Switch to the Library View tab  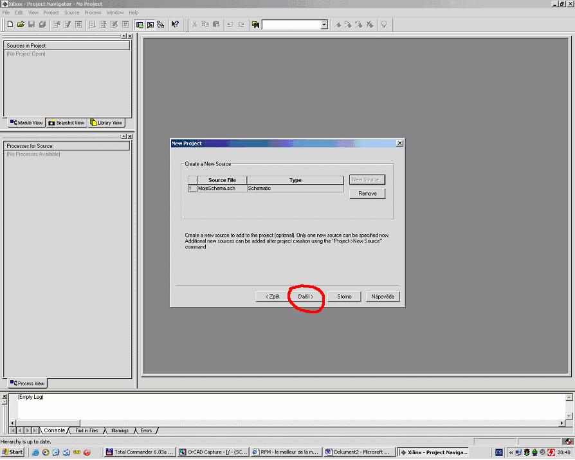tap(106, 123)
